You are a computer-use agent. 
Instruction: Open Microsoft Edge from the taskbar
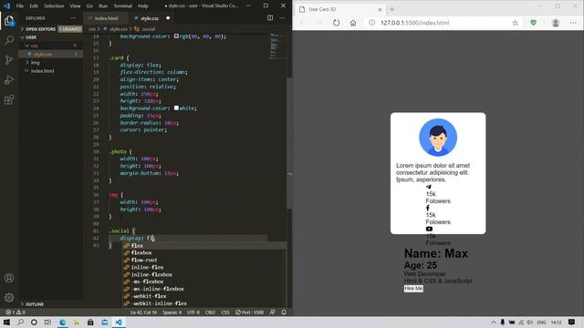(x=62, y=322)
